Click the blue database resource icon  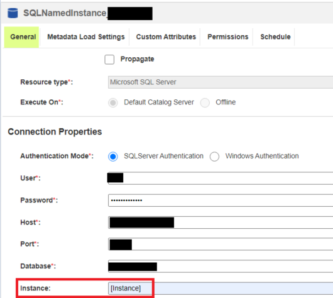tap(13, 13)
